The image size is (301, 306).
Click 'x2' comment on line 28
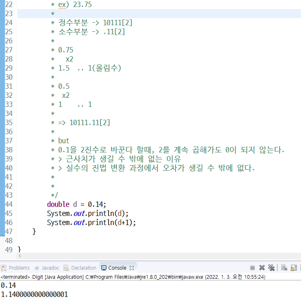click(x=69, y=59)
